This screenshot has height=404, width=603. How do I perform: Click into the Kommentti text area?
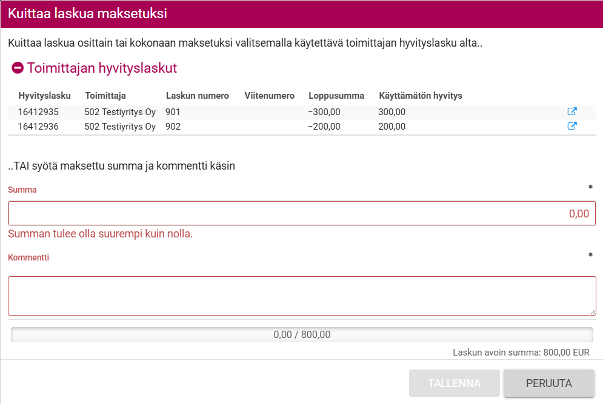click(301, 296)
